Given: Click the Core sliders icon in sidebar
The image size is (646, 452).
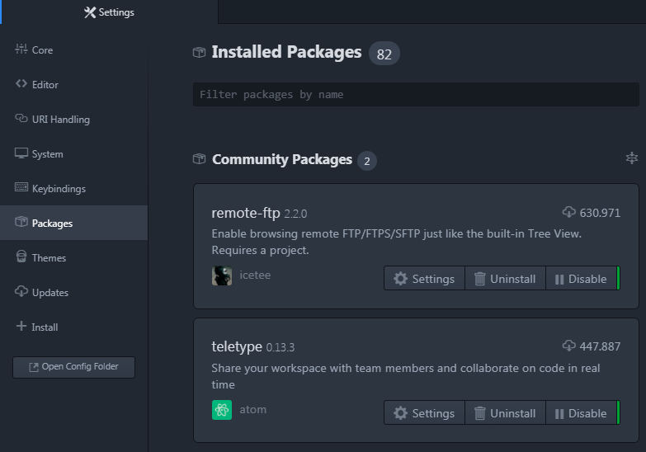Looking at the screenshot, I should tap(21, 49).
